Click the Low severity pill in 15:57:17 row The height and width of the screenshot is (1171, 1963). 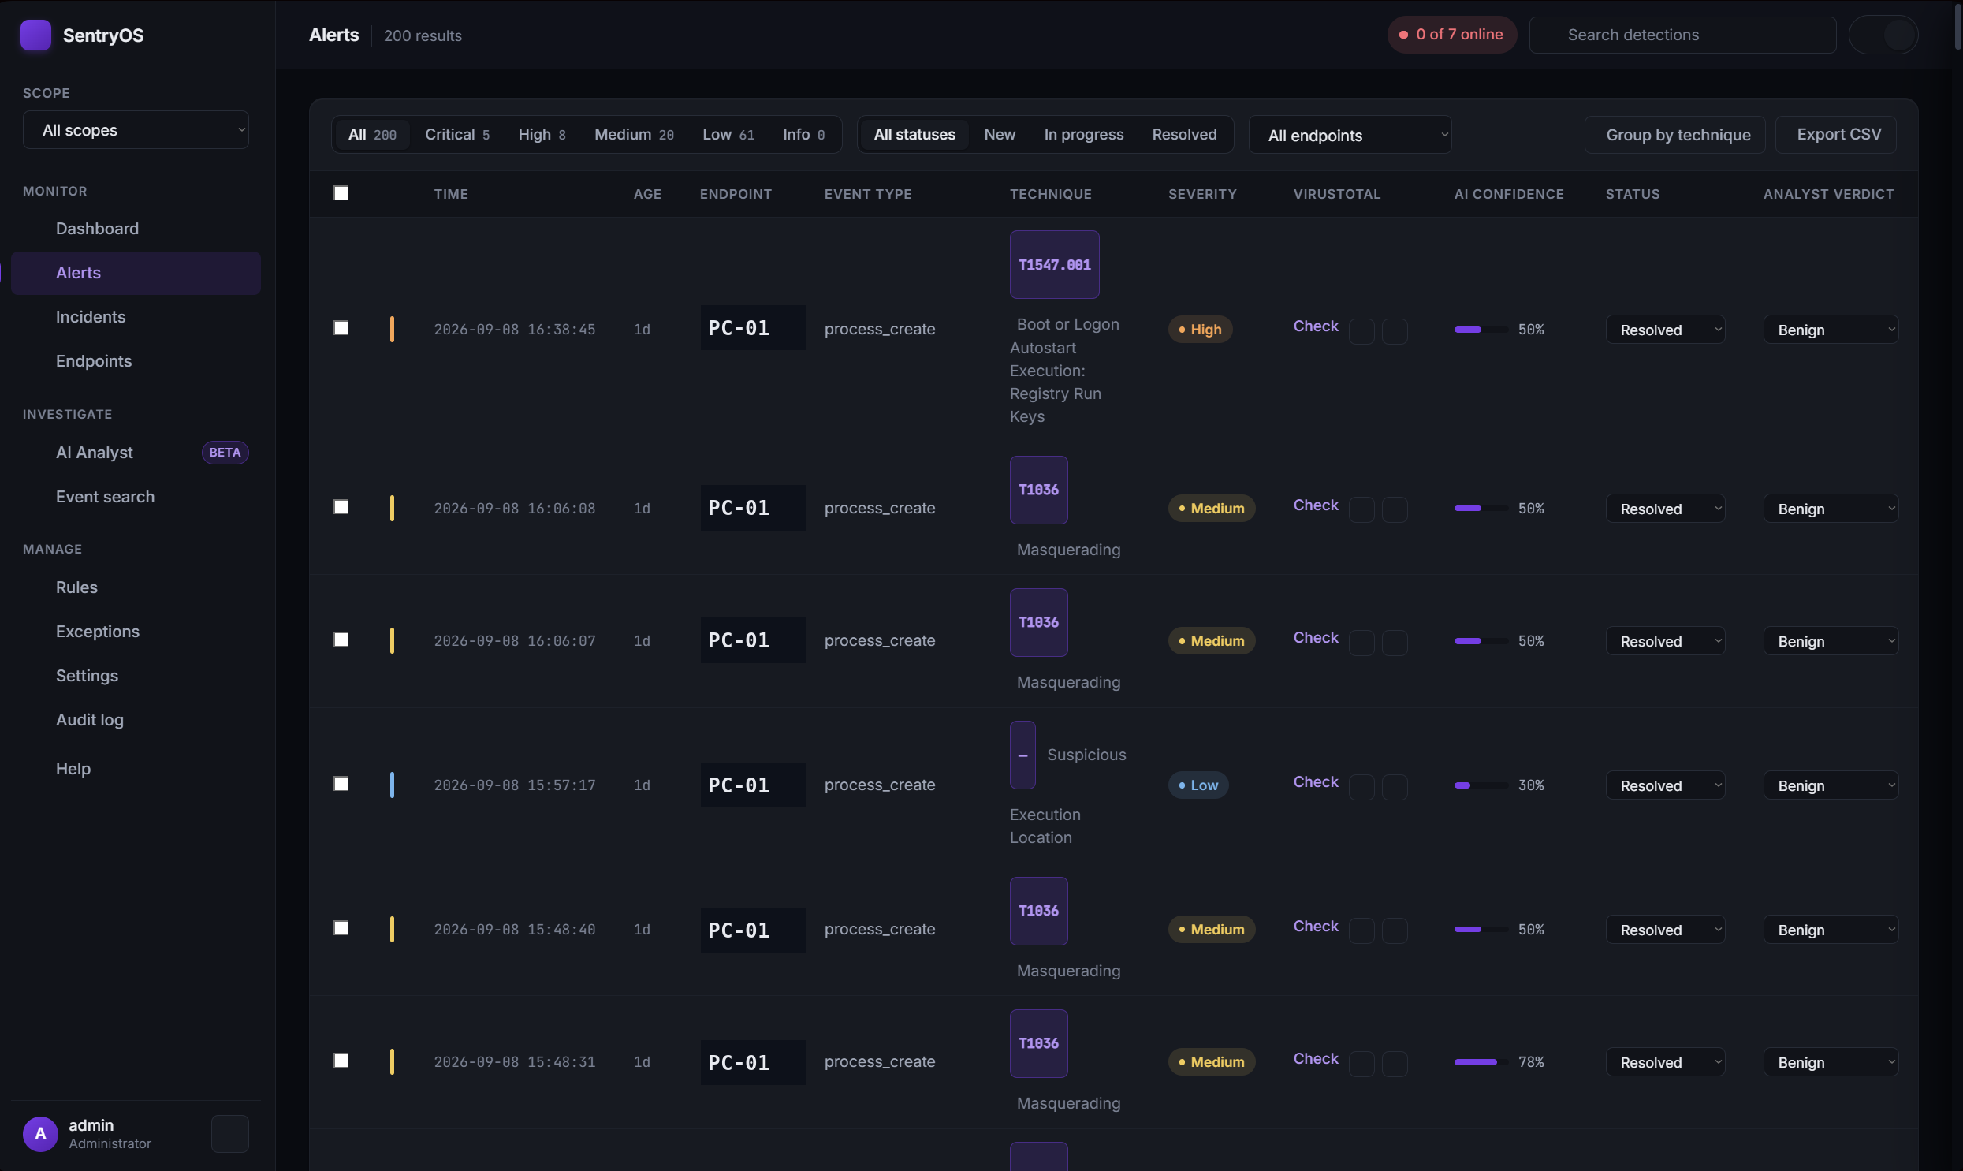click(1198, 785)
